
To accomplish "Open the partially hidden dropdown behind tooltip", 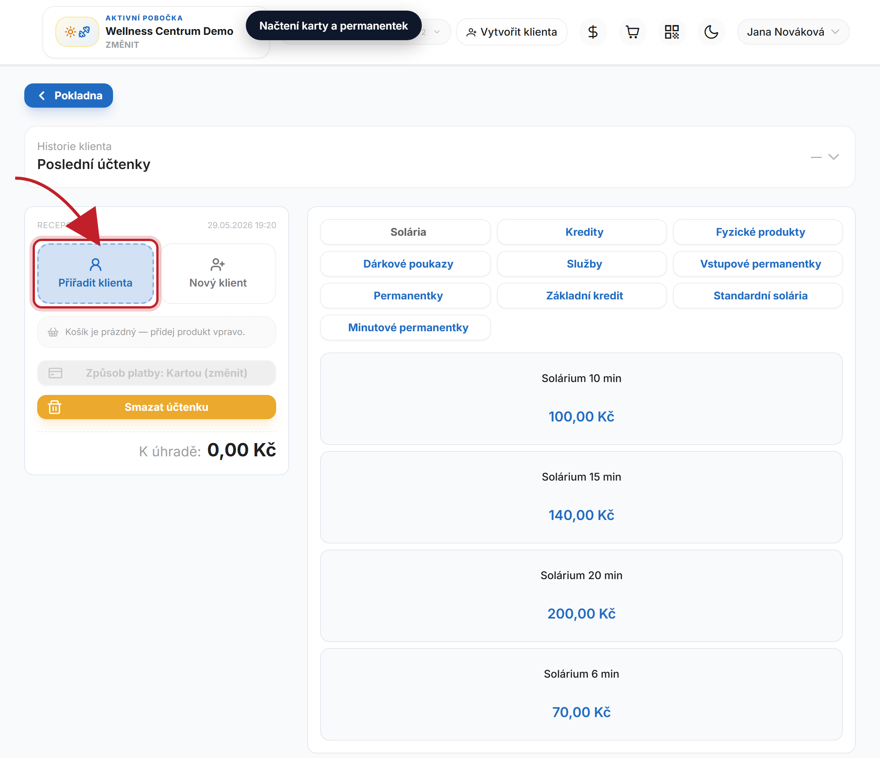I will 437,32.
